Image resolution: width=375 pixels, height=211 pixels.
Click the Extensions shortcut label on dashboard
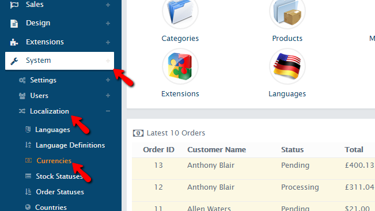point(180,94)
